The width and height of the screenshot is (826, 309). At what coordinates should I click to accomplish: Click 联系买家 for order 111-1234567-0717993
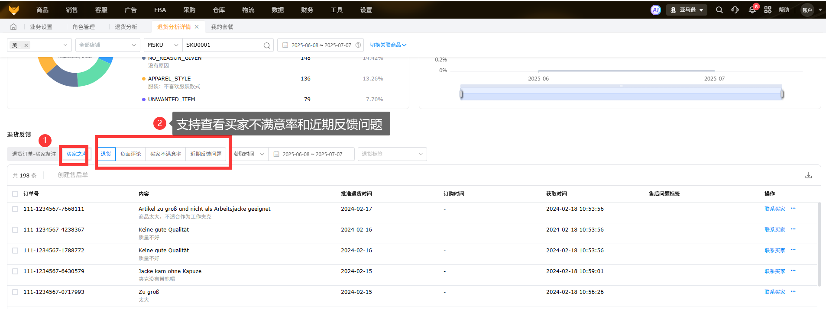pyautogui.click(x=774, y=292)
